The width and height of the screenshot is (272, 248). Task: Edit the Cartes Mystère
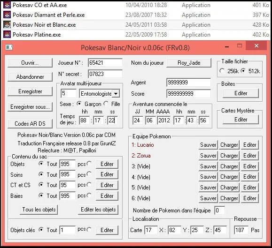point(241,120)
